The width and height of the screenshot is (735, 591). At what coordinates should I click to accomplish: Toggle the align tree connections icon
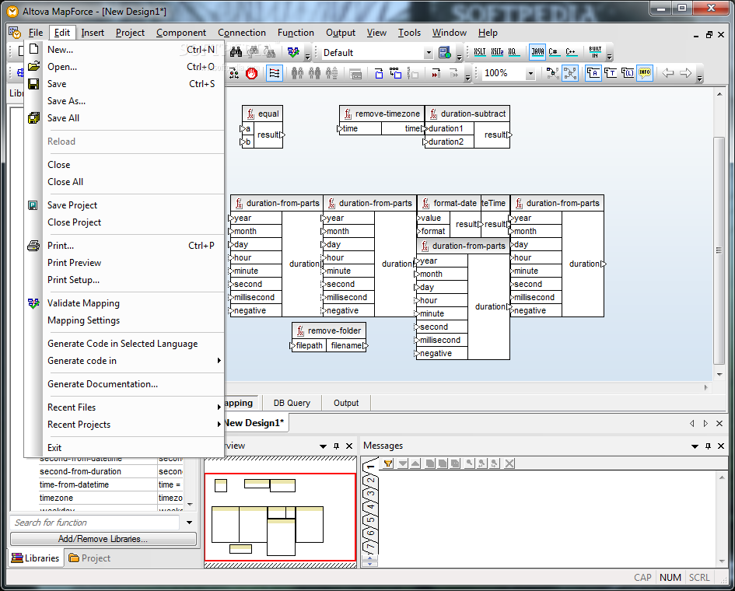click(275, 74)
